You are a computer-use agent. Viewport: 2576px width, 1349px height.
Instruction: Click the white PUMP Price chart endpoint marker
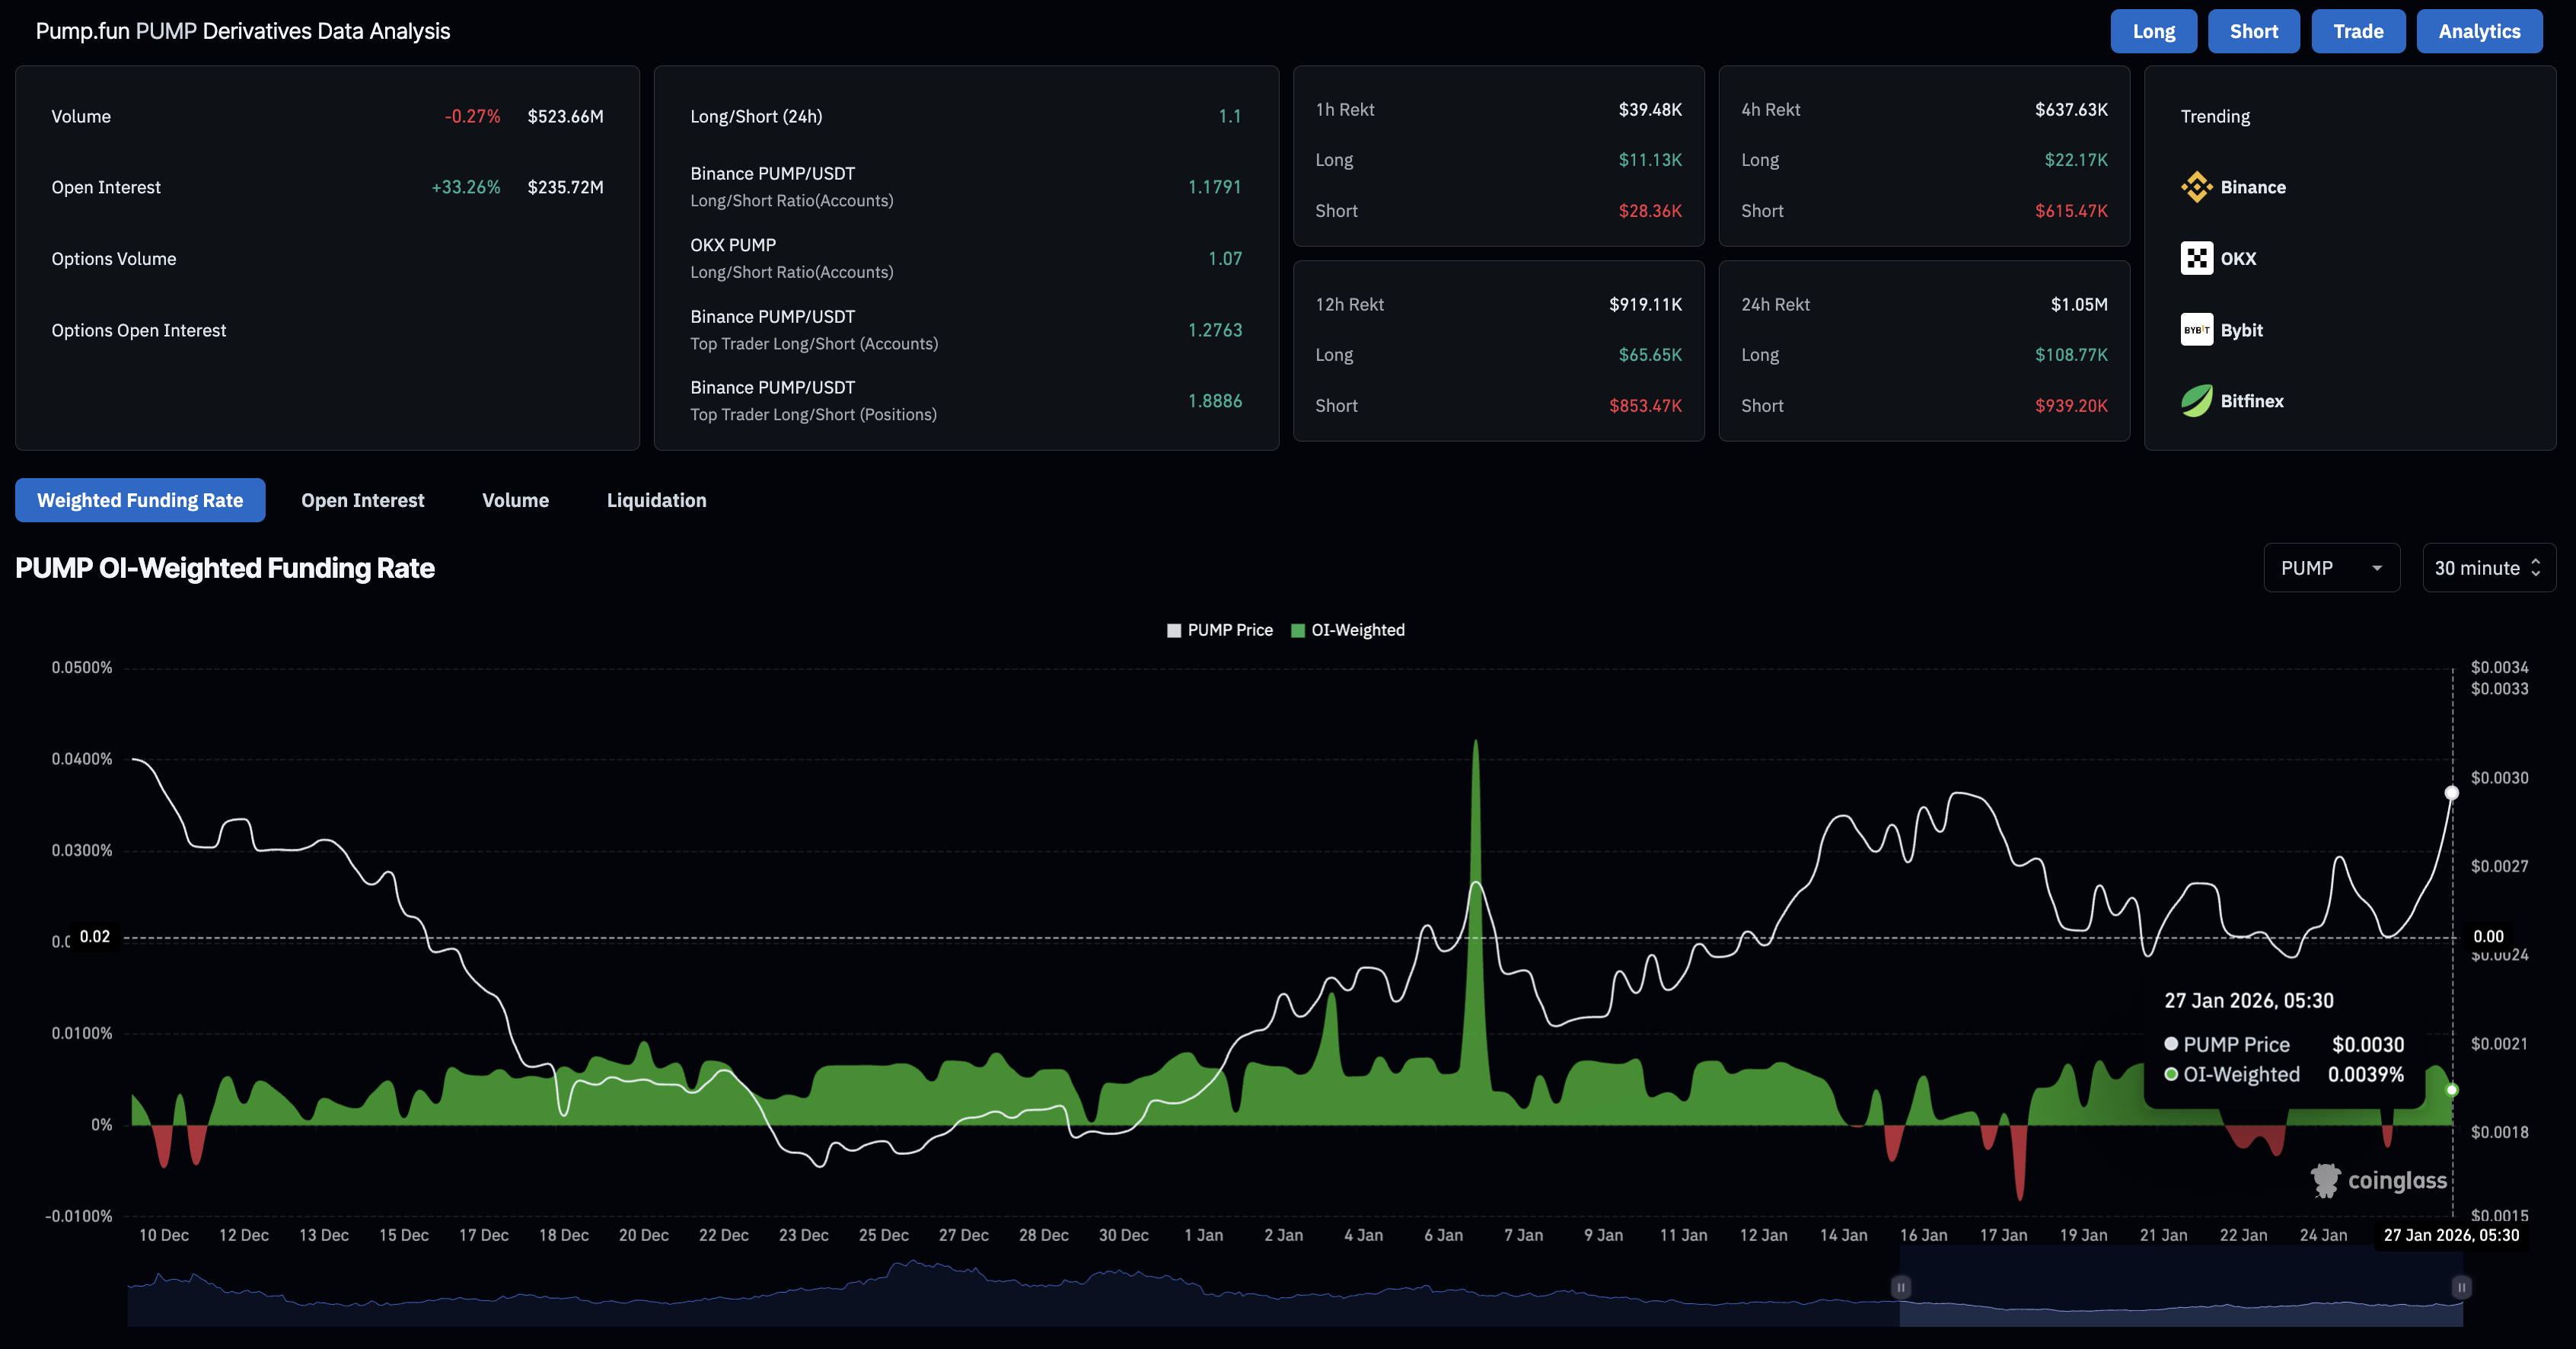2451,793
